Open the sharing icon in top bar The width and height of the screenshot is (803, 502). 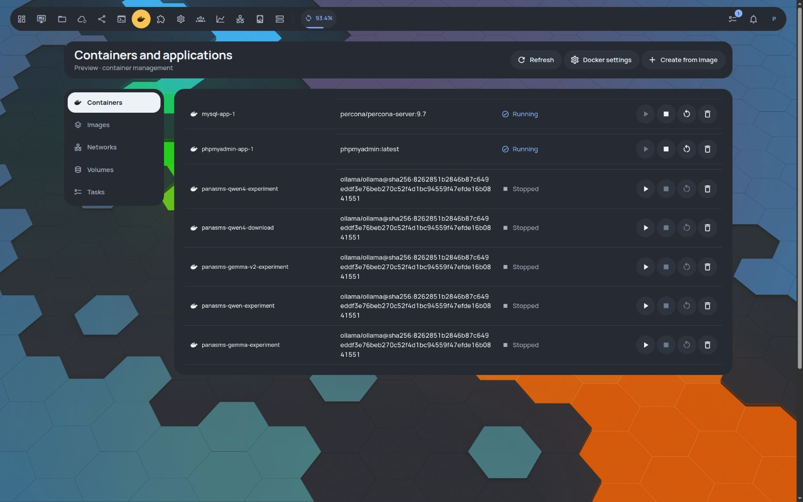102,19
